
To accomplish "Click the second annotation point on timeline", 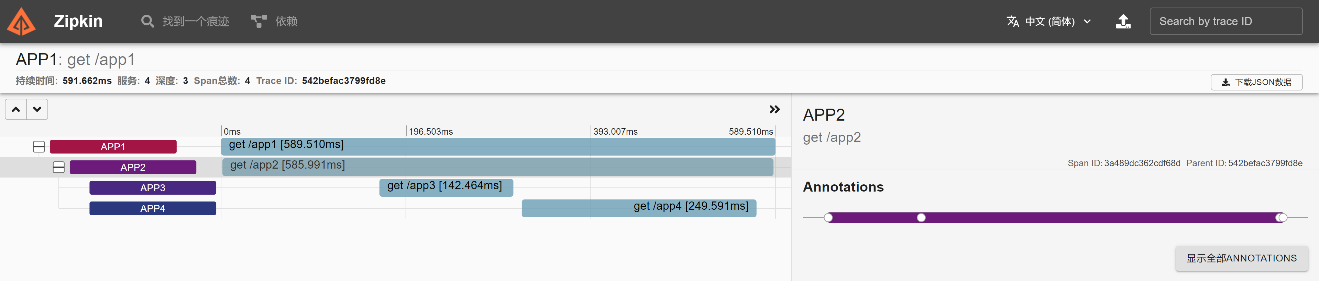I will tap(921, 218).
